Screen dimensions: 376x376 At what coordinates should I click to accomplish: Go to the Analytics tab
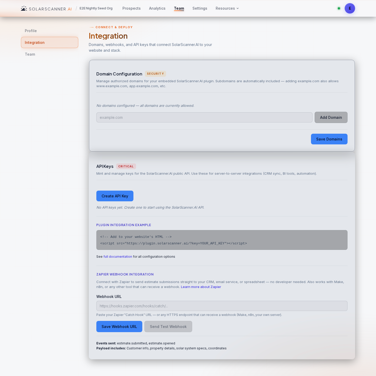click(x=157, y=8)
